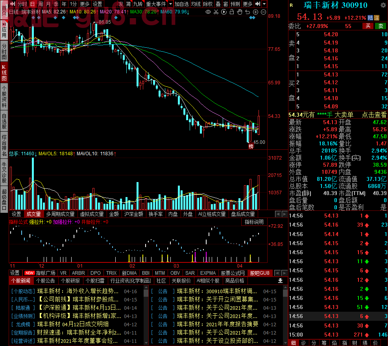Viewport: 388px width, 346px height.
Task: Open 更多 dropdown after 预测
Action: pyautogui.click(x=248, y=4)
